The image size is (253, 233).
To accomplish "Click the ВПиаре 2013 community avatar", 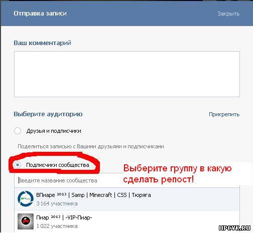I will [26, 199].
